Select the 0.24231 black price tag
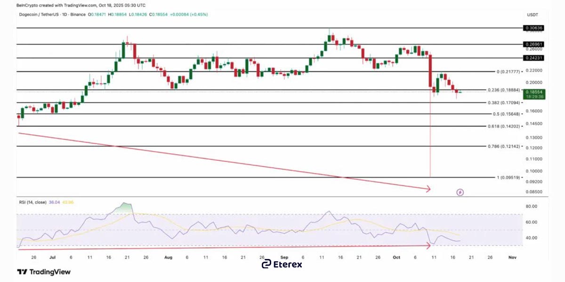Image resolution: width=565 pixels, height=282 pixels. [x=534, y=58]
